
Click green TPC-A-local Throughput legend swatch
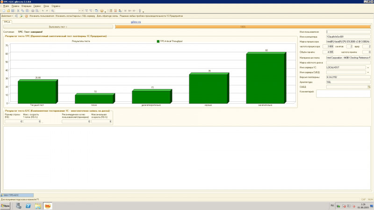(158, 42)
